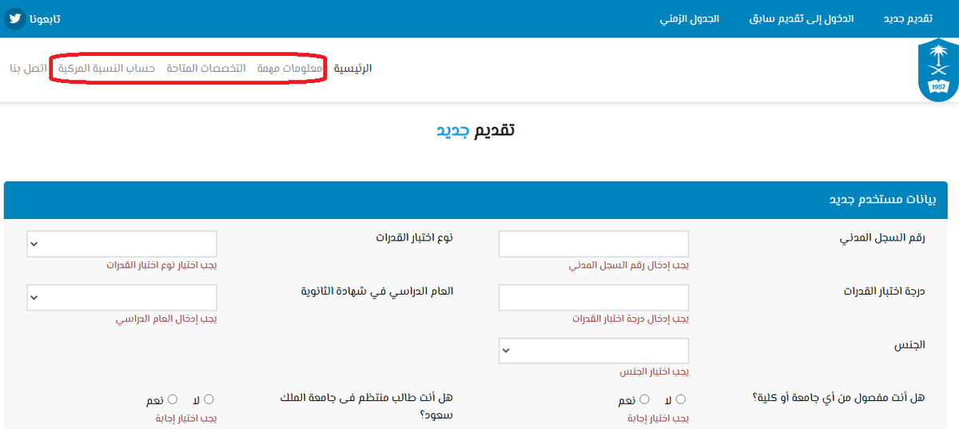Click error text يجب اختيار نوع اختبار القدرات
This screenshot has height=429, width=959.
pos(162,265)
